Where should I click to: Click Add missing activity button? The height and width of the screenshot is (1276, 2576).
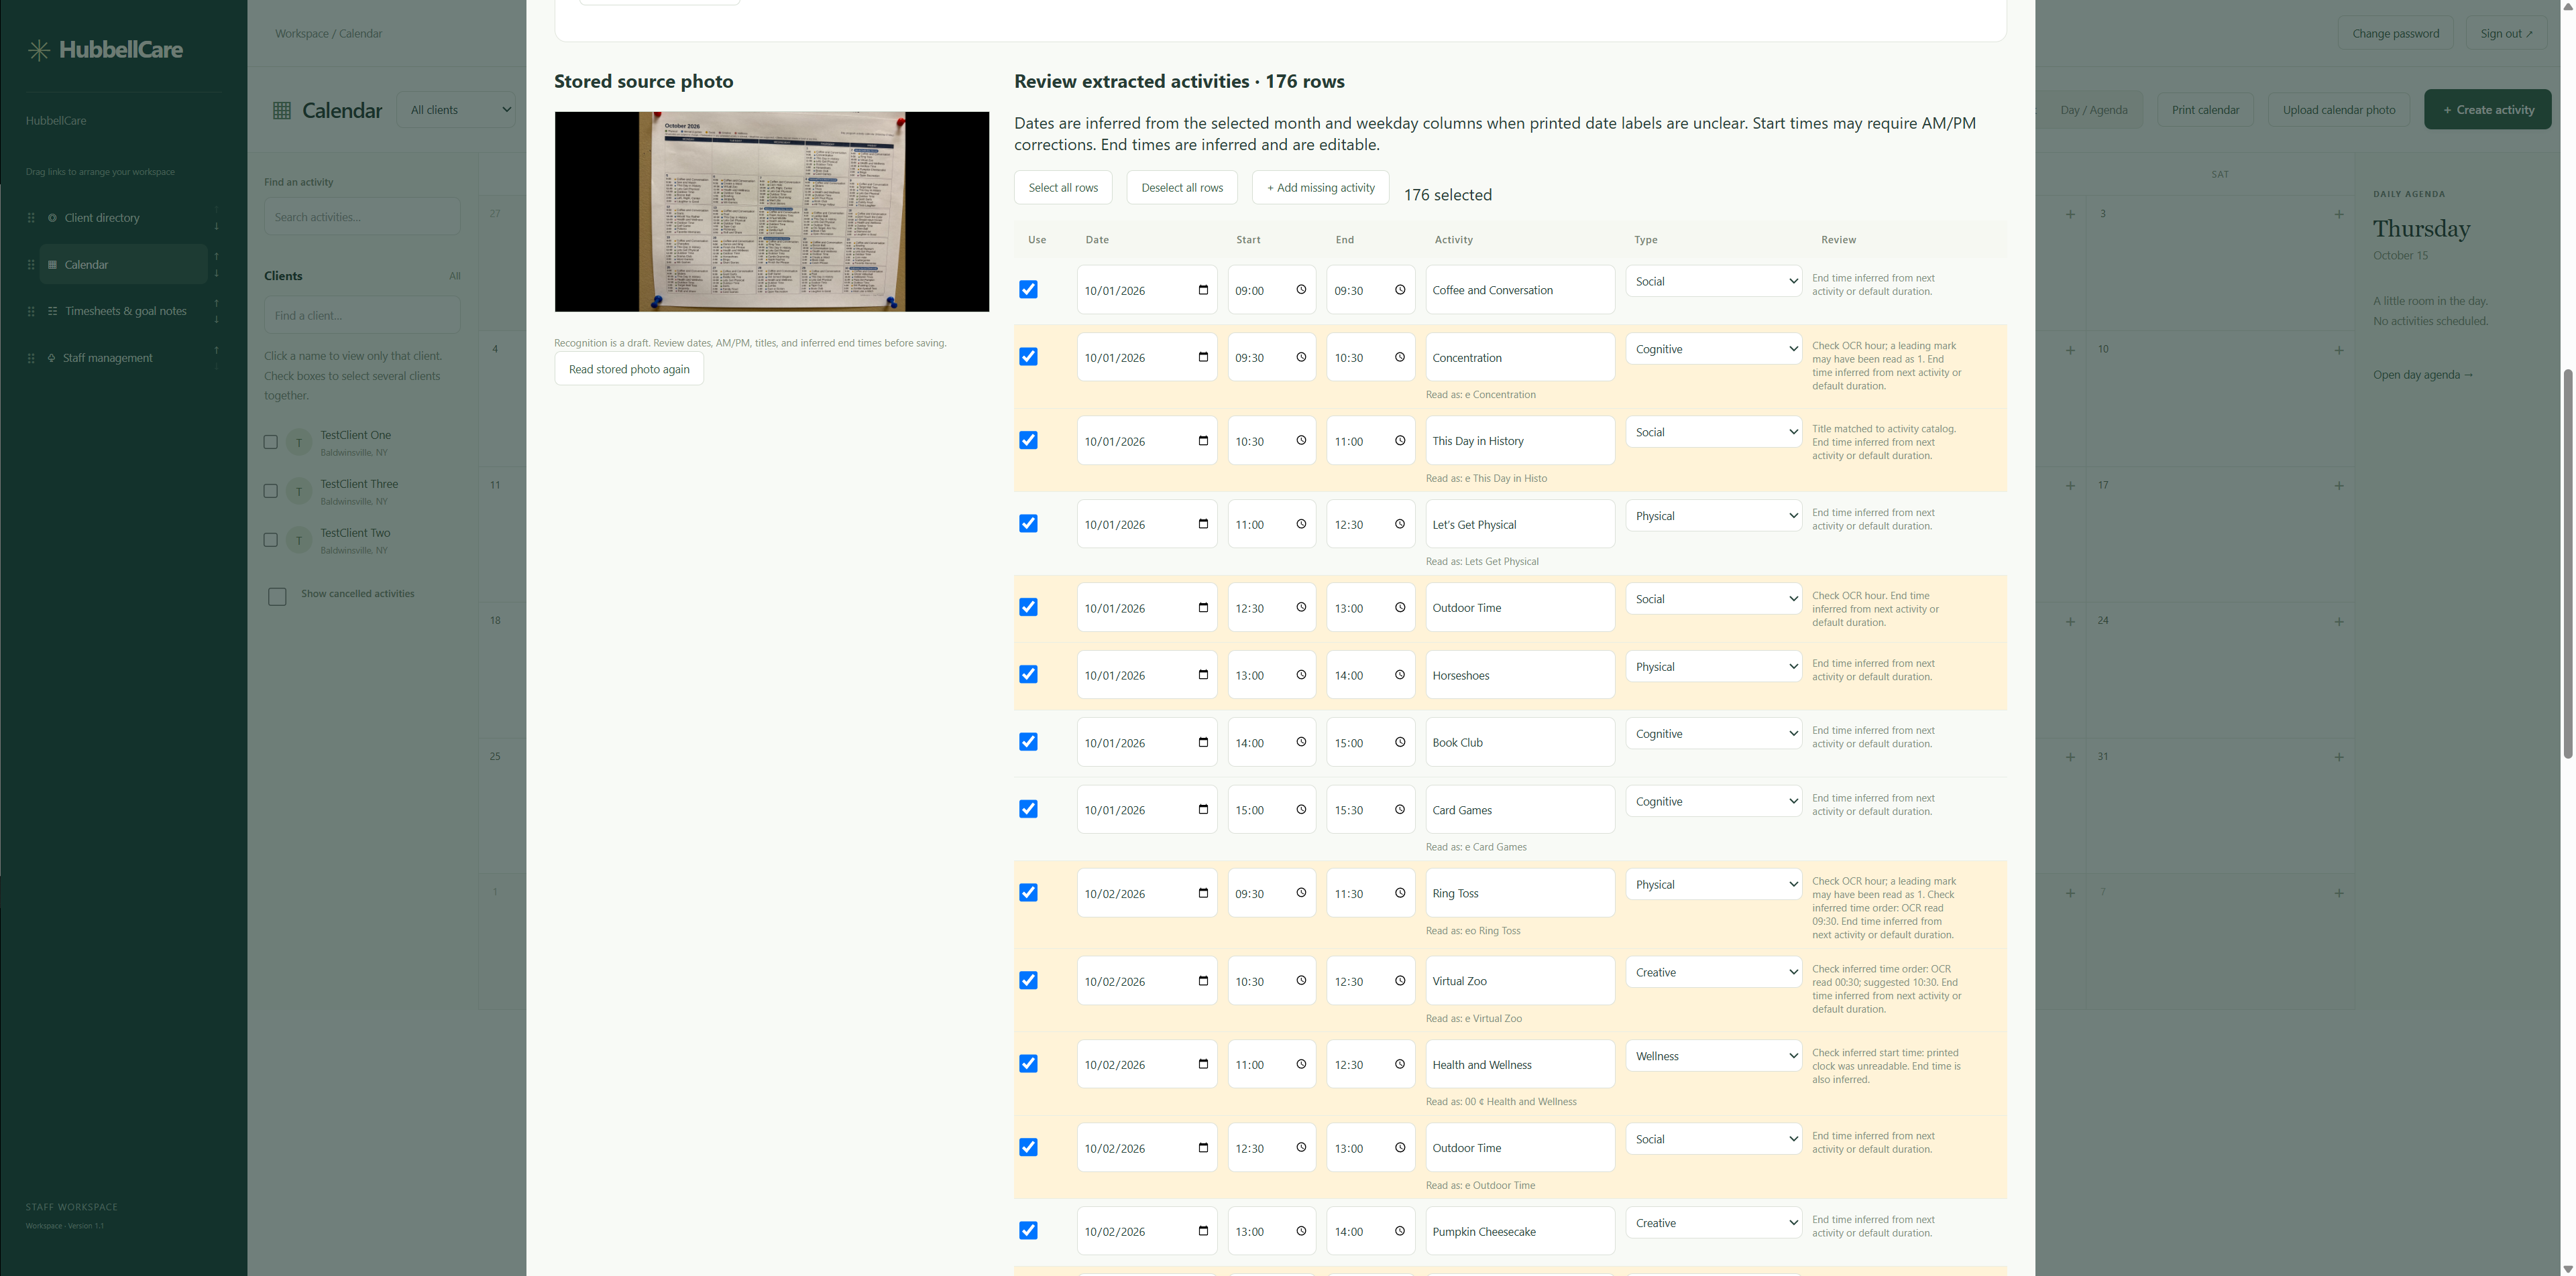click(x=1320, y=188)
